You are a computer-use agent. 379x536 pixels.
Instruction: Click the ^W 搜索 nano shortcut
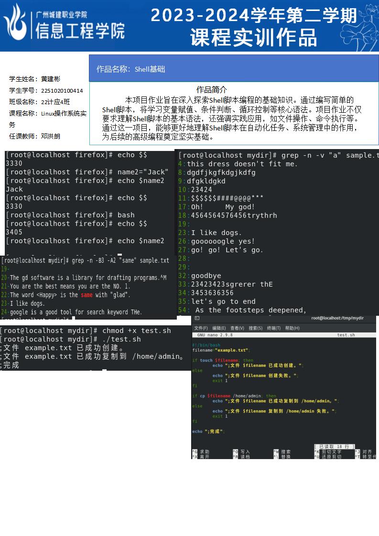(282, 451)
